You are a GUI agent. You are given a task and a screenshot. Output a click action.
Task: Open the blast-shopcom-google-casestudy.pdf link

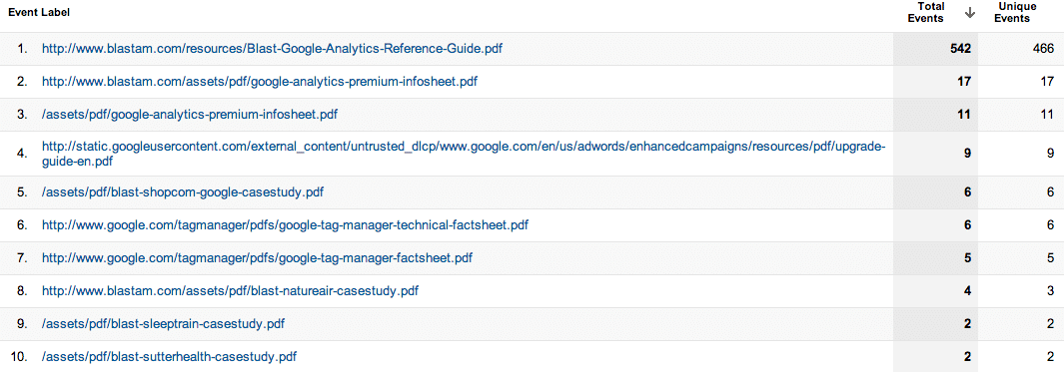183,192
